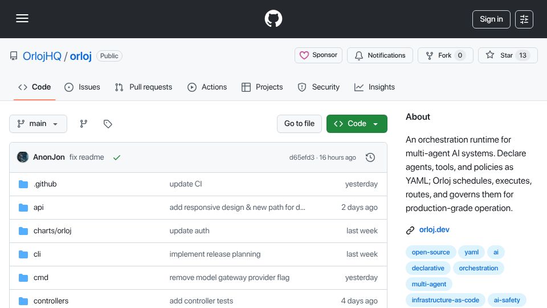The image size is (547, 308).
Task: Click the Sponsor heart button
Action: click(x=319, y=55)
